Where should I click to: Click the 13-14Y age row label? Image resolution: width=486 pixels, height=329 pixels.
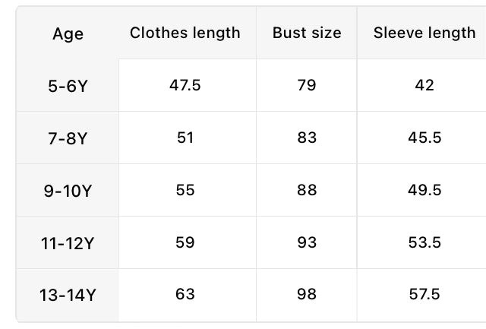point(68,295)
